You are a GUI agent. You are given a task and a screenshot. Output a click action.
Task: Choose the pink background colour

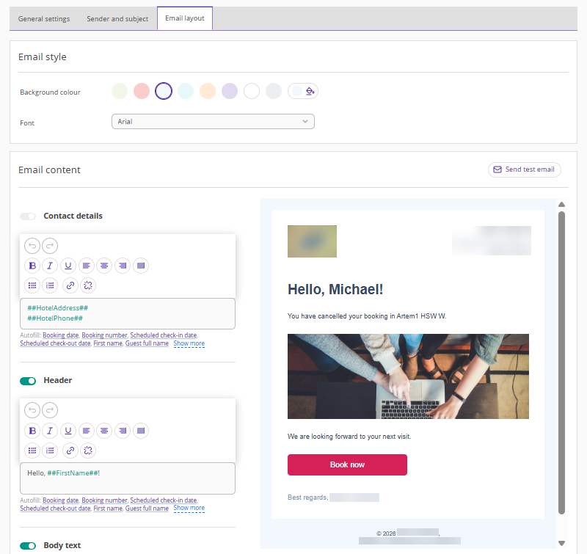(142, 91)
